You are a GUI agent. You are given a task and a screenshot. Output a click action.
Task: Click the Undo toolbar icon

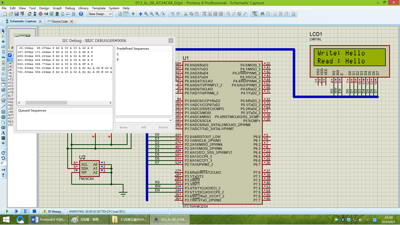172,14
